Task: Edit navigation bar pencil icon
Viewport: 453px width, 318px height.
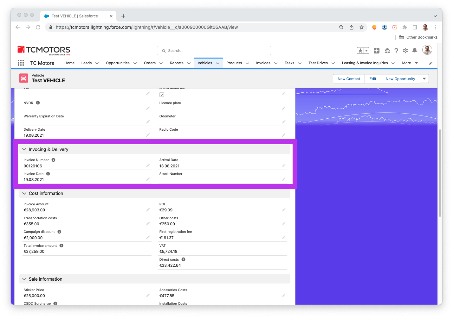Action: pos(430,63)
